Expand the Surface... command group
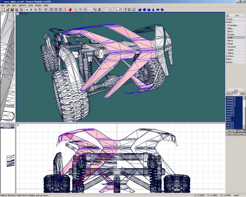246x197 pixels. pos(230,56)
